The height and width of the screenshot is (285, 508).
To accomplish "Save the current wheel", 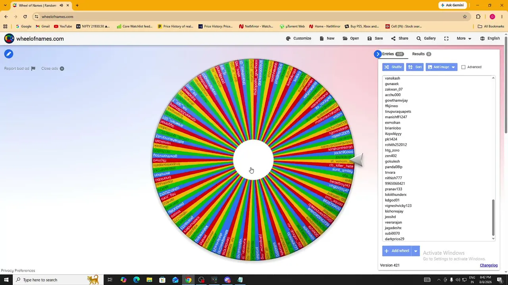I will tap(375, 38).
